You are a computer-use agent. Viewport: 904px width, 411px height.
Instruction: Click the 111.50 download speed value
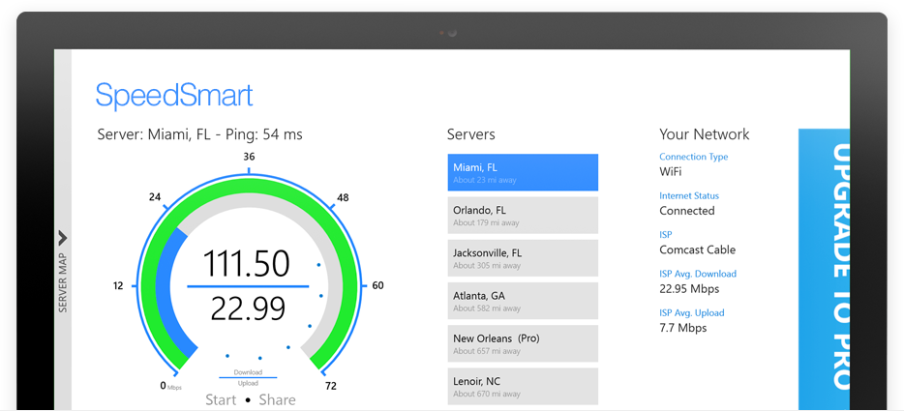tap(246, 264)
